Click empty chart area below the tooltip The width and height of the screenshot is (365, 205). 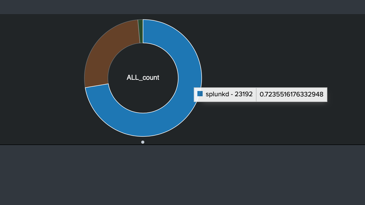pos(274,124)
